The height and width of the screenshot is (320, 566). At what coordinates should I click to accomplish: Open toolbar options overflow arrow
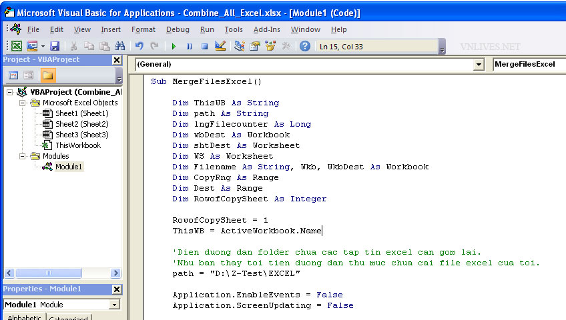(442, 47)
